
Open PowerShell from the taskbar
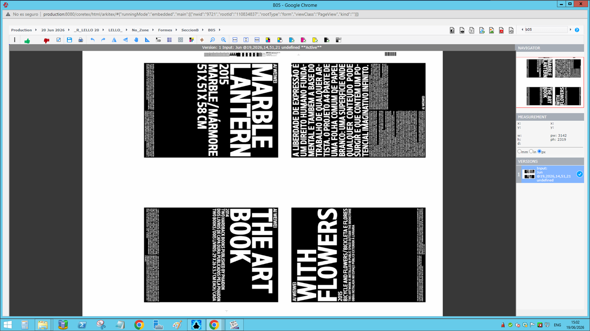[82, 325]
